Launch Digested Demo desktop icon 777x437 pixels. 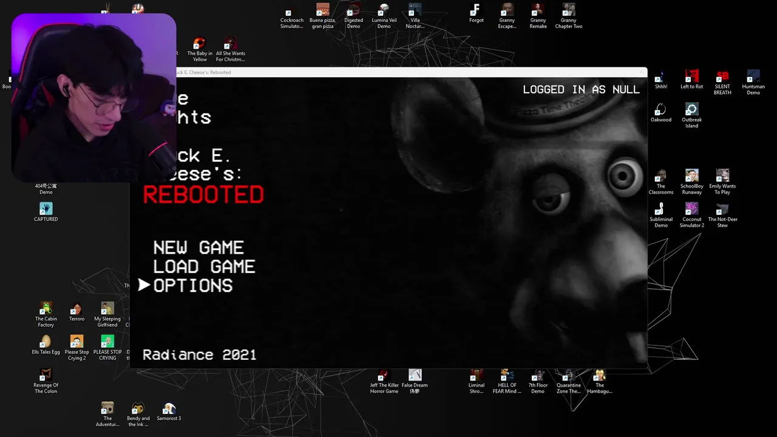point(353,16)
